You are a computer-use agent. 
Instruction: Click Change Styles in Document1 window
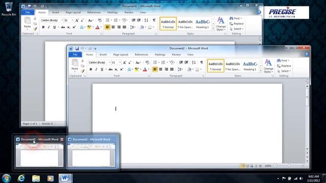(221, 24)
